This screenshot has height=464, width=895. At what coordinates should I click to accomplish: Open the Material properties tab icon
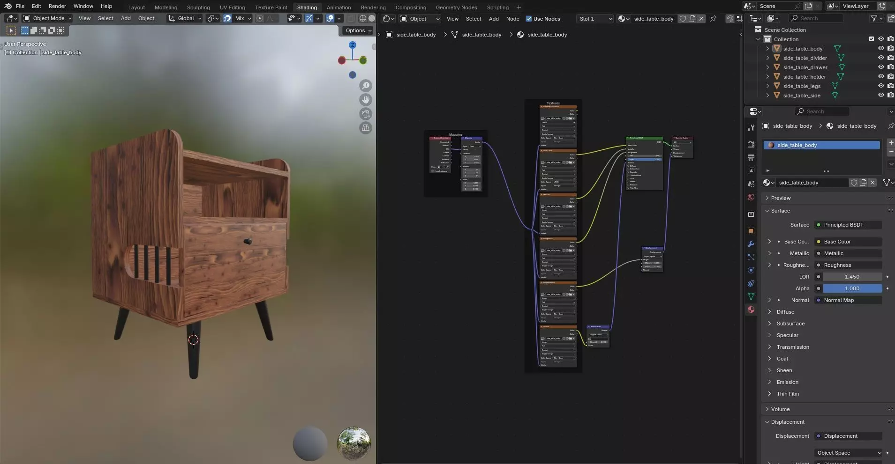(x=751, y=309)
